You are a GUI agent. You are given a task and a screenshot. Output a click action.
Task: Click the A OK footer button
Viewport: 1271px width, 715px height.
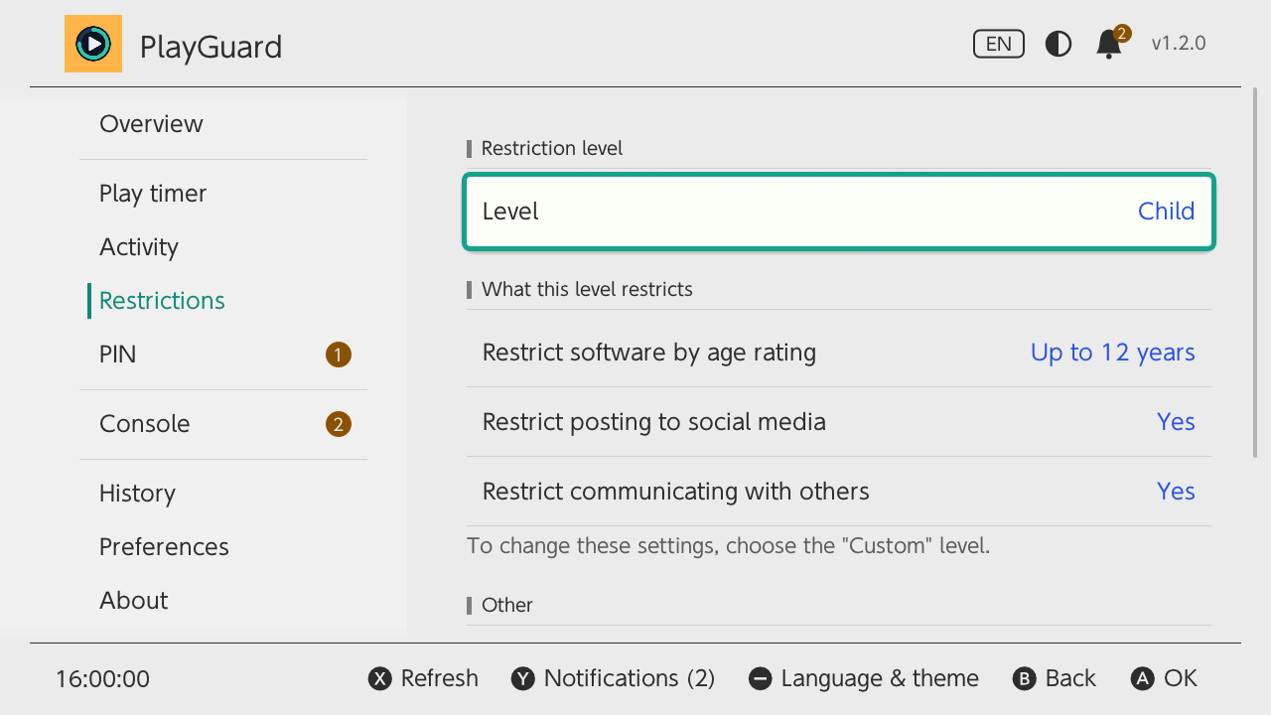point(1164,678)
